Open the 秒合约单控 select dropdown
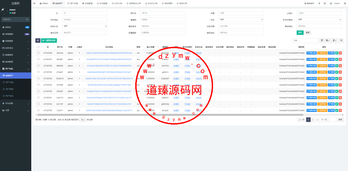The width and height of the screenshot is (348, 171). [x=319, y=20]
